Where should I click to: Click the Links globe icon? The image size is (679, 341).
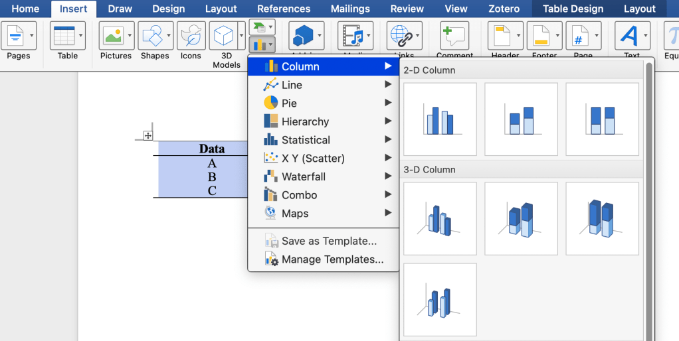pos(400,35)
